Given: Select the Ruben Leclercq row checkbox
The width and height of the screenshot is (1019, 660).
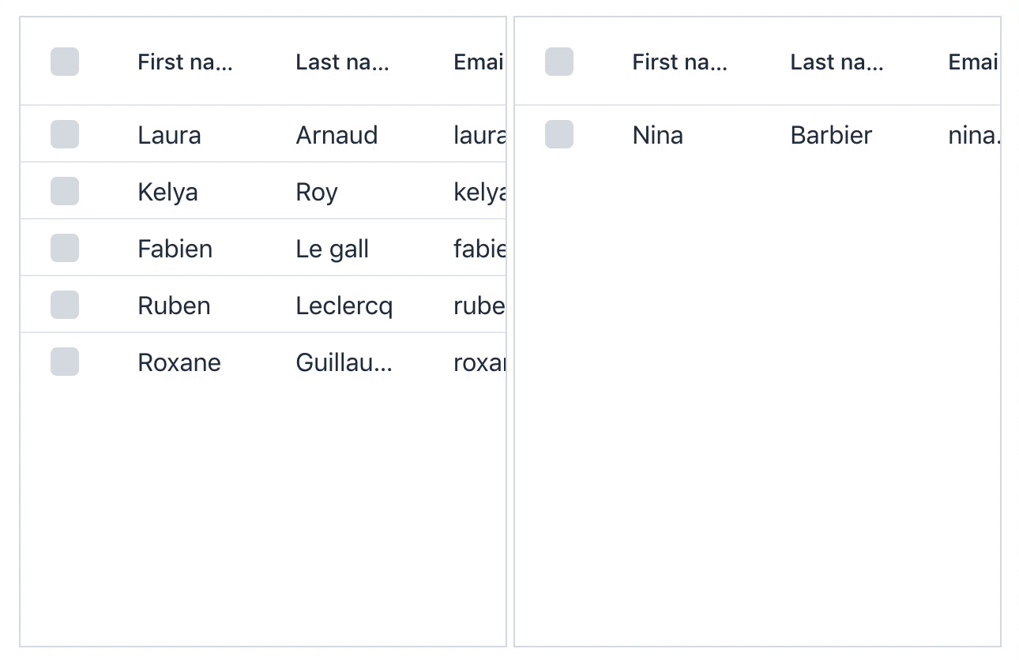Looking at the screenshot, I should [x=65, y=305].
